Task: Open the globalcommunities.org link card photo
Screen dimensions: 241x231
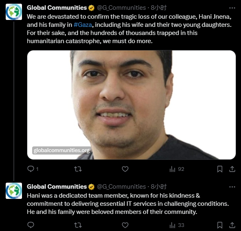Action: pyautogui.click(x=131, y=105)
